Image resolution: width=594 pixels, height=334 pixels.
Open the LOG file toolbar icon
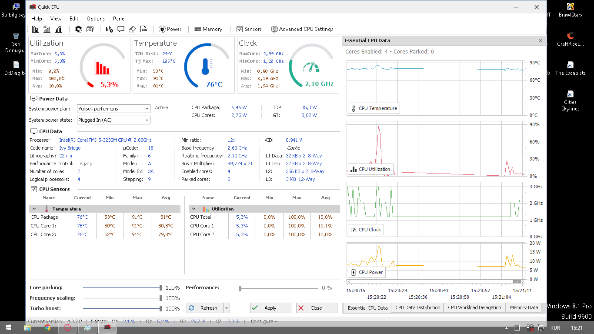pyautogui.click(x=143, y=29)
